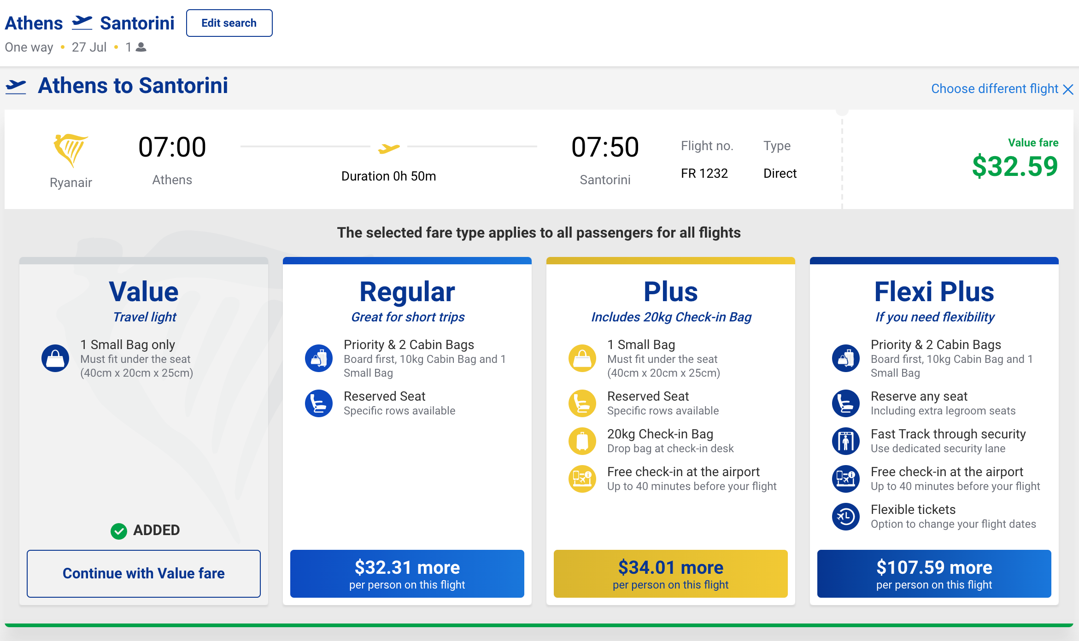Click the Fast Track security icon
The height and width of the screenshot is (641, 1079).
(846, 441)
